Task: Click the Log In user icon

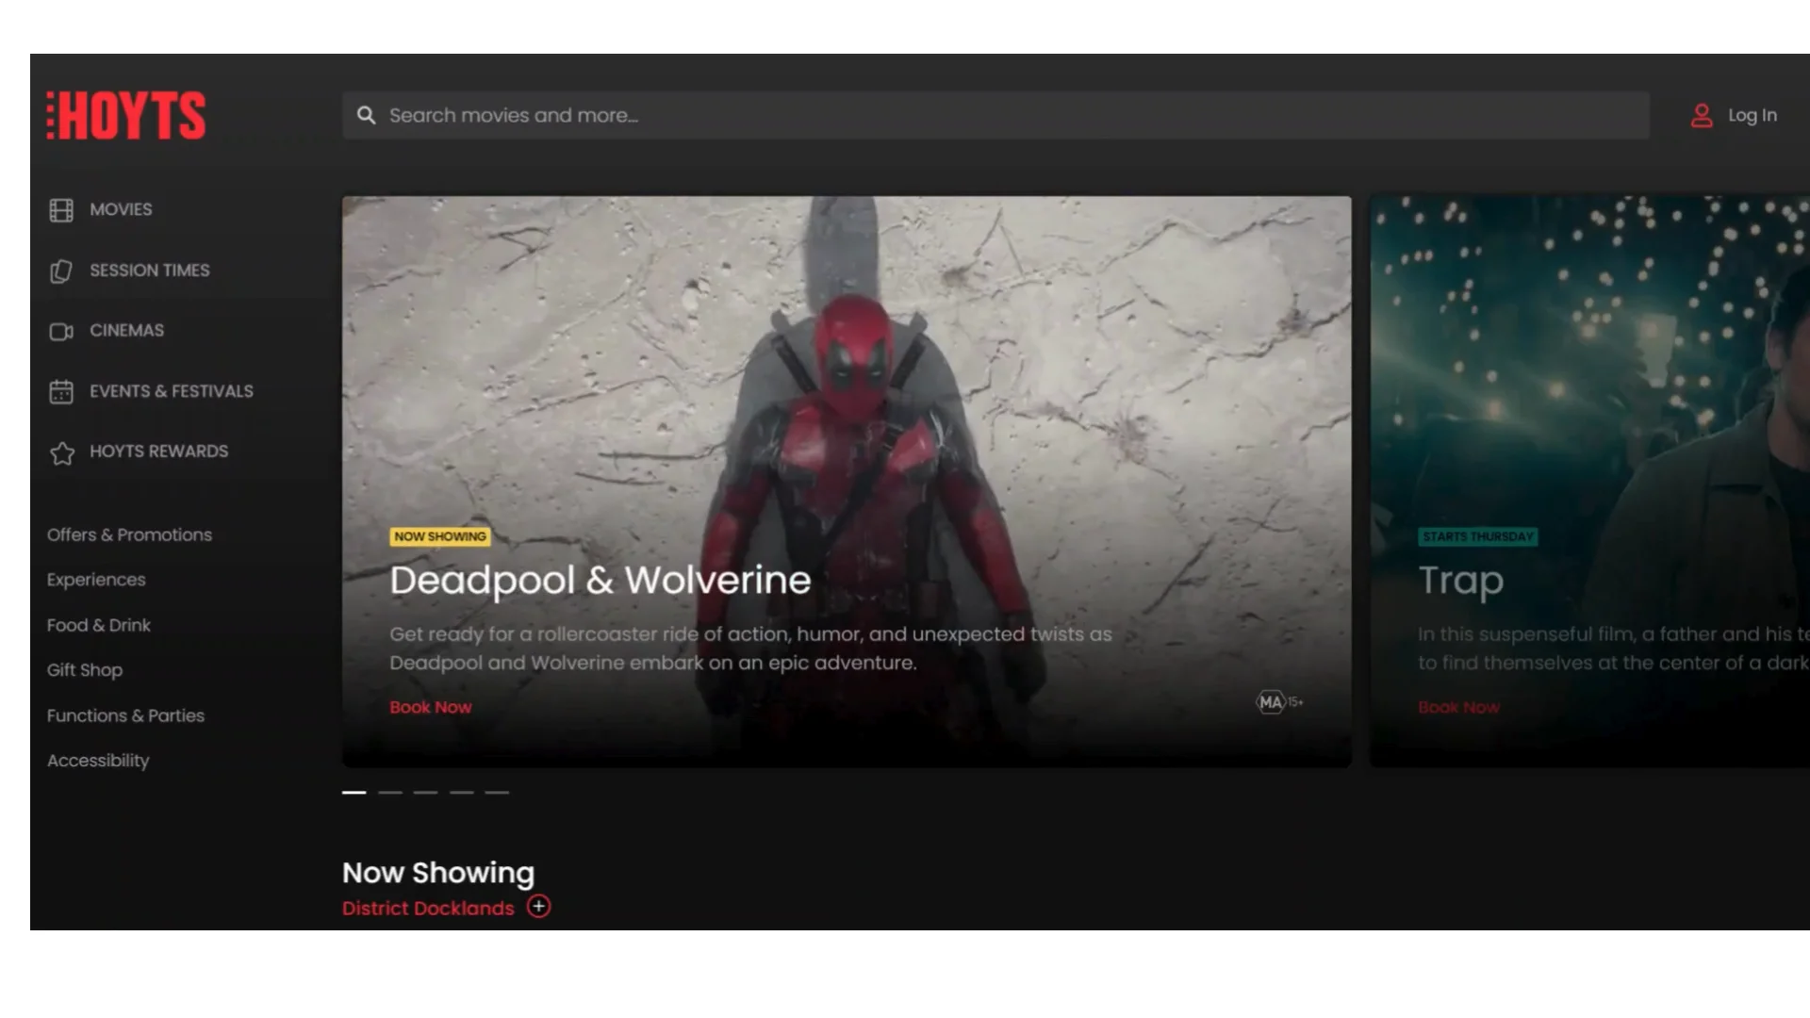Action: pyautogui.click(x=1702, y=116)
